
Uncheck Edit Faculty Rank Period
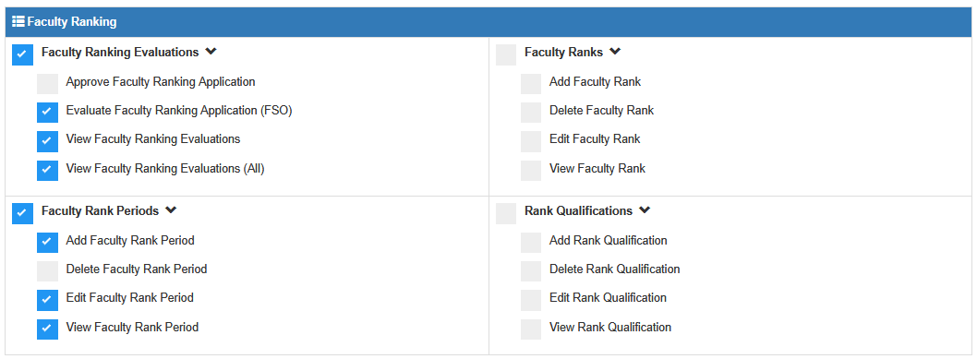click(x=47, y=300)
